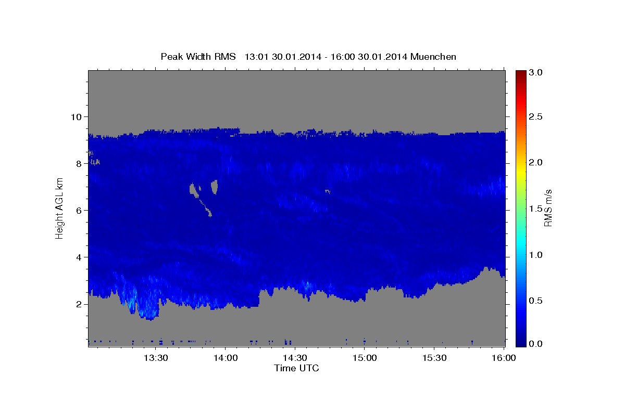Click the 'Muenchen' station name in title
This screenshot has width=625, height=416.
pyautogui.click(x=433, y=57)
